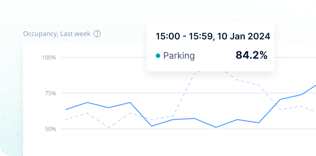Click the 84.2% value in tooltip
316x156 pixels.
(x=252, y=55)
